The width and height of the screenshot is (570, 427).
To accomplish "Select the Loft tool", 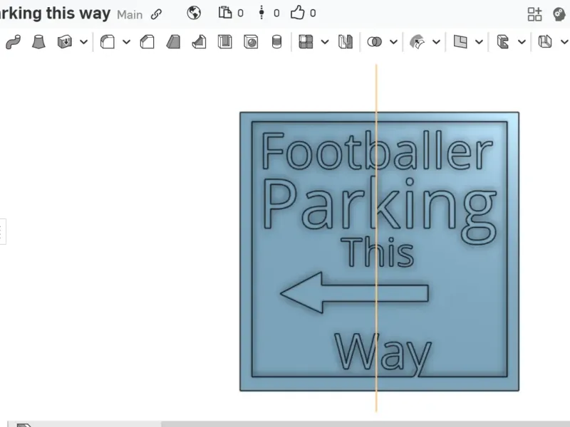I will (x=38, y=42).
